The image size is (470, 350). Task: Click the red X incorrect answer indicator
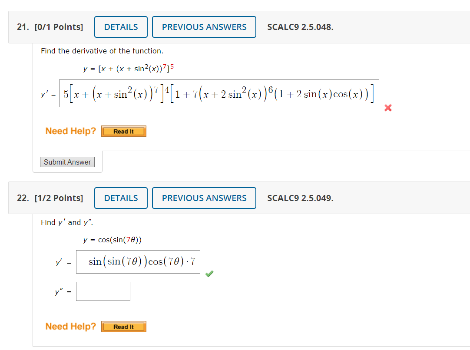pyautogui.click(x=388, y=108)
